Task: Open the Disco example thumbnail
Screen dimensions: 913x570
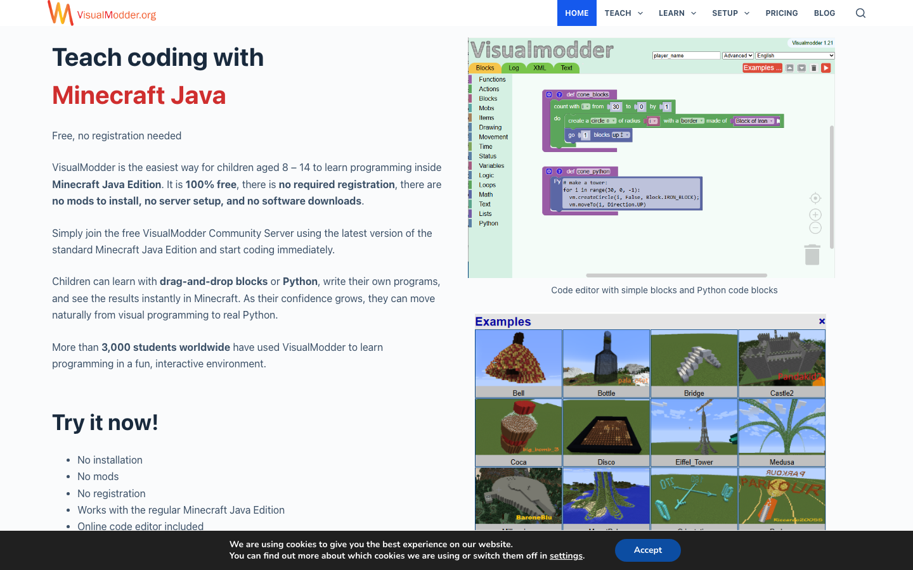Action: [x=606, y=433]
